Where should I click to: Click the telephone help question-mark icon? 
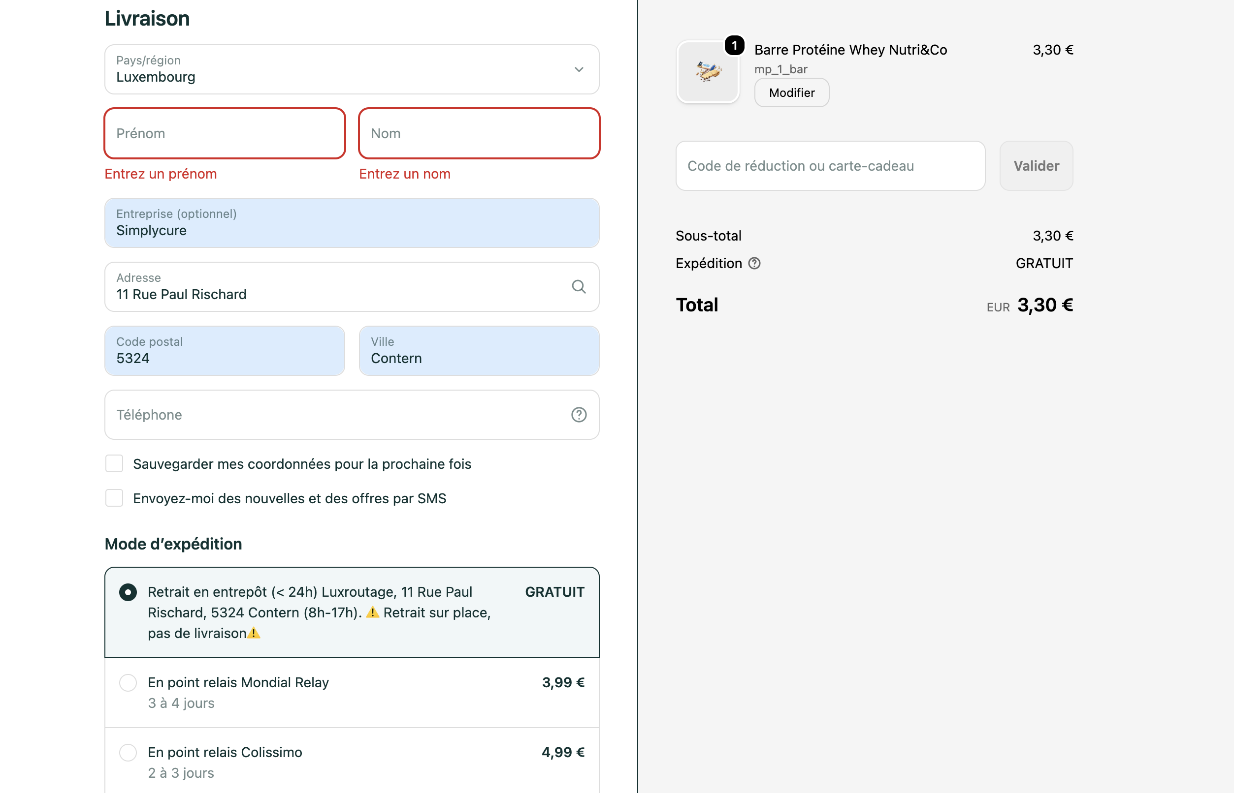tap(578, 415)
